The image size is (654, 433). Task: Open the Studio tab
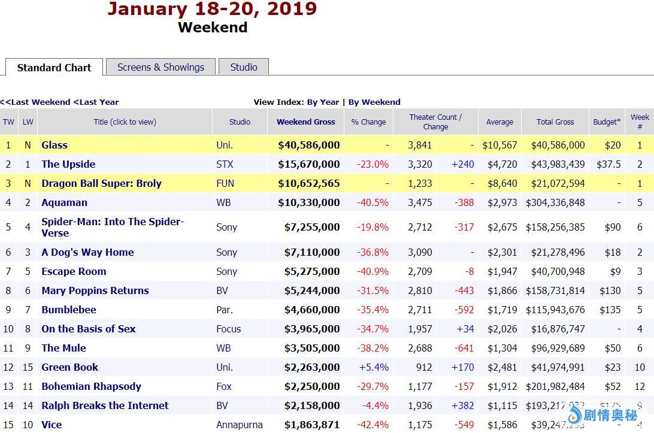click(243, 67)
